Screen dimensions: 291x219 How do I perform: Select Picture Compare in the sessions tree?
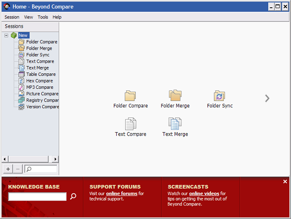click(x=42, y=94)
